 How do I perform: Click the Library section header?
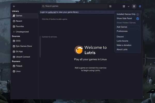click(16, 11)
